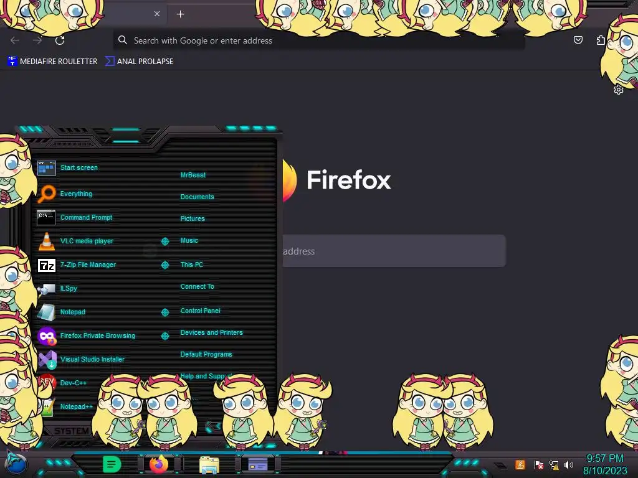Open the network tray icon
The image size is (638, 478).
(x=554, y=464)
